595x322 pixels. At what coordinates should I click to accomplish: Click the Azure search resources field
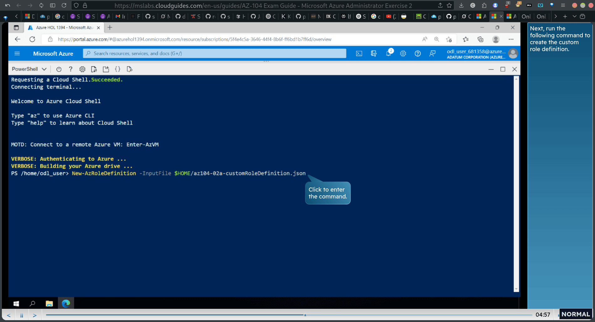pos(214,53)
